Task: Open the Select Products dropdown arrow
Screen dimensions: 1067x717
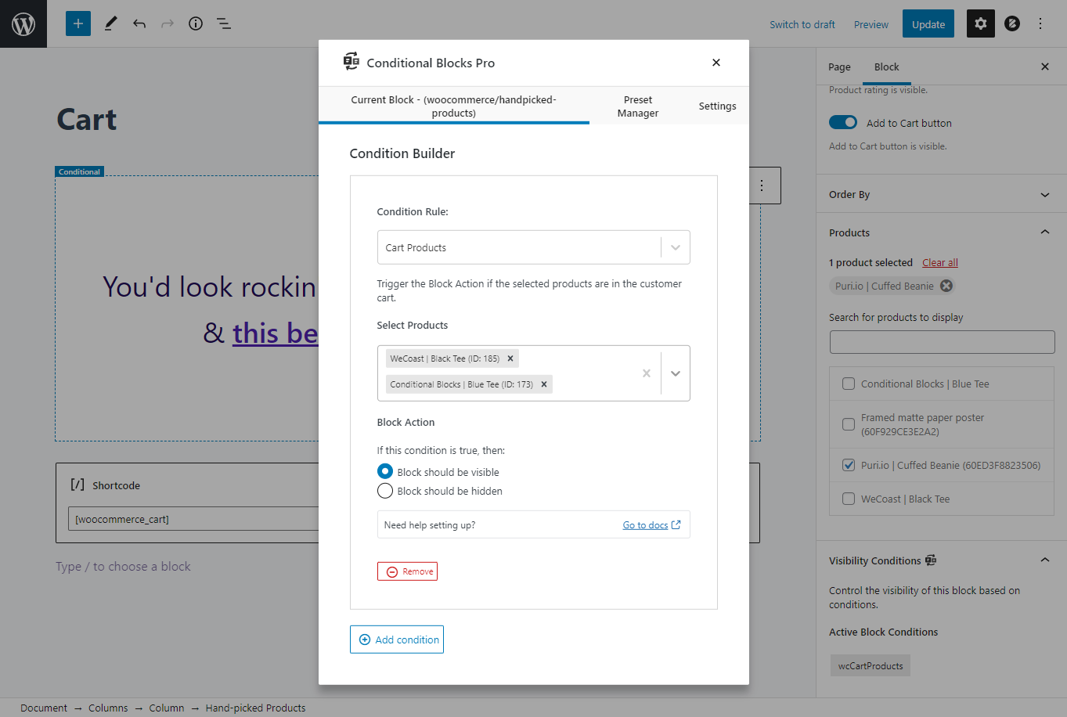Action: pos(675,373)
